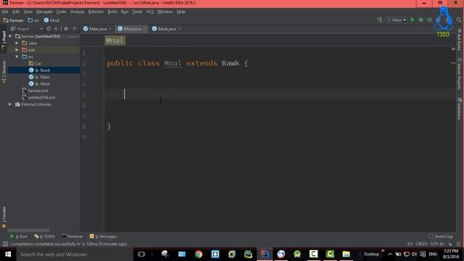The width and height of the screenshot is (464, 261).
Task: Click the Mnal breadcrumb in editor header
Action: pos(115,41)
